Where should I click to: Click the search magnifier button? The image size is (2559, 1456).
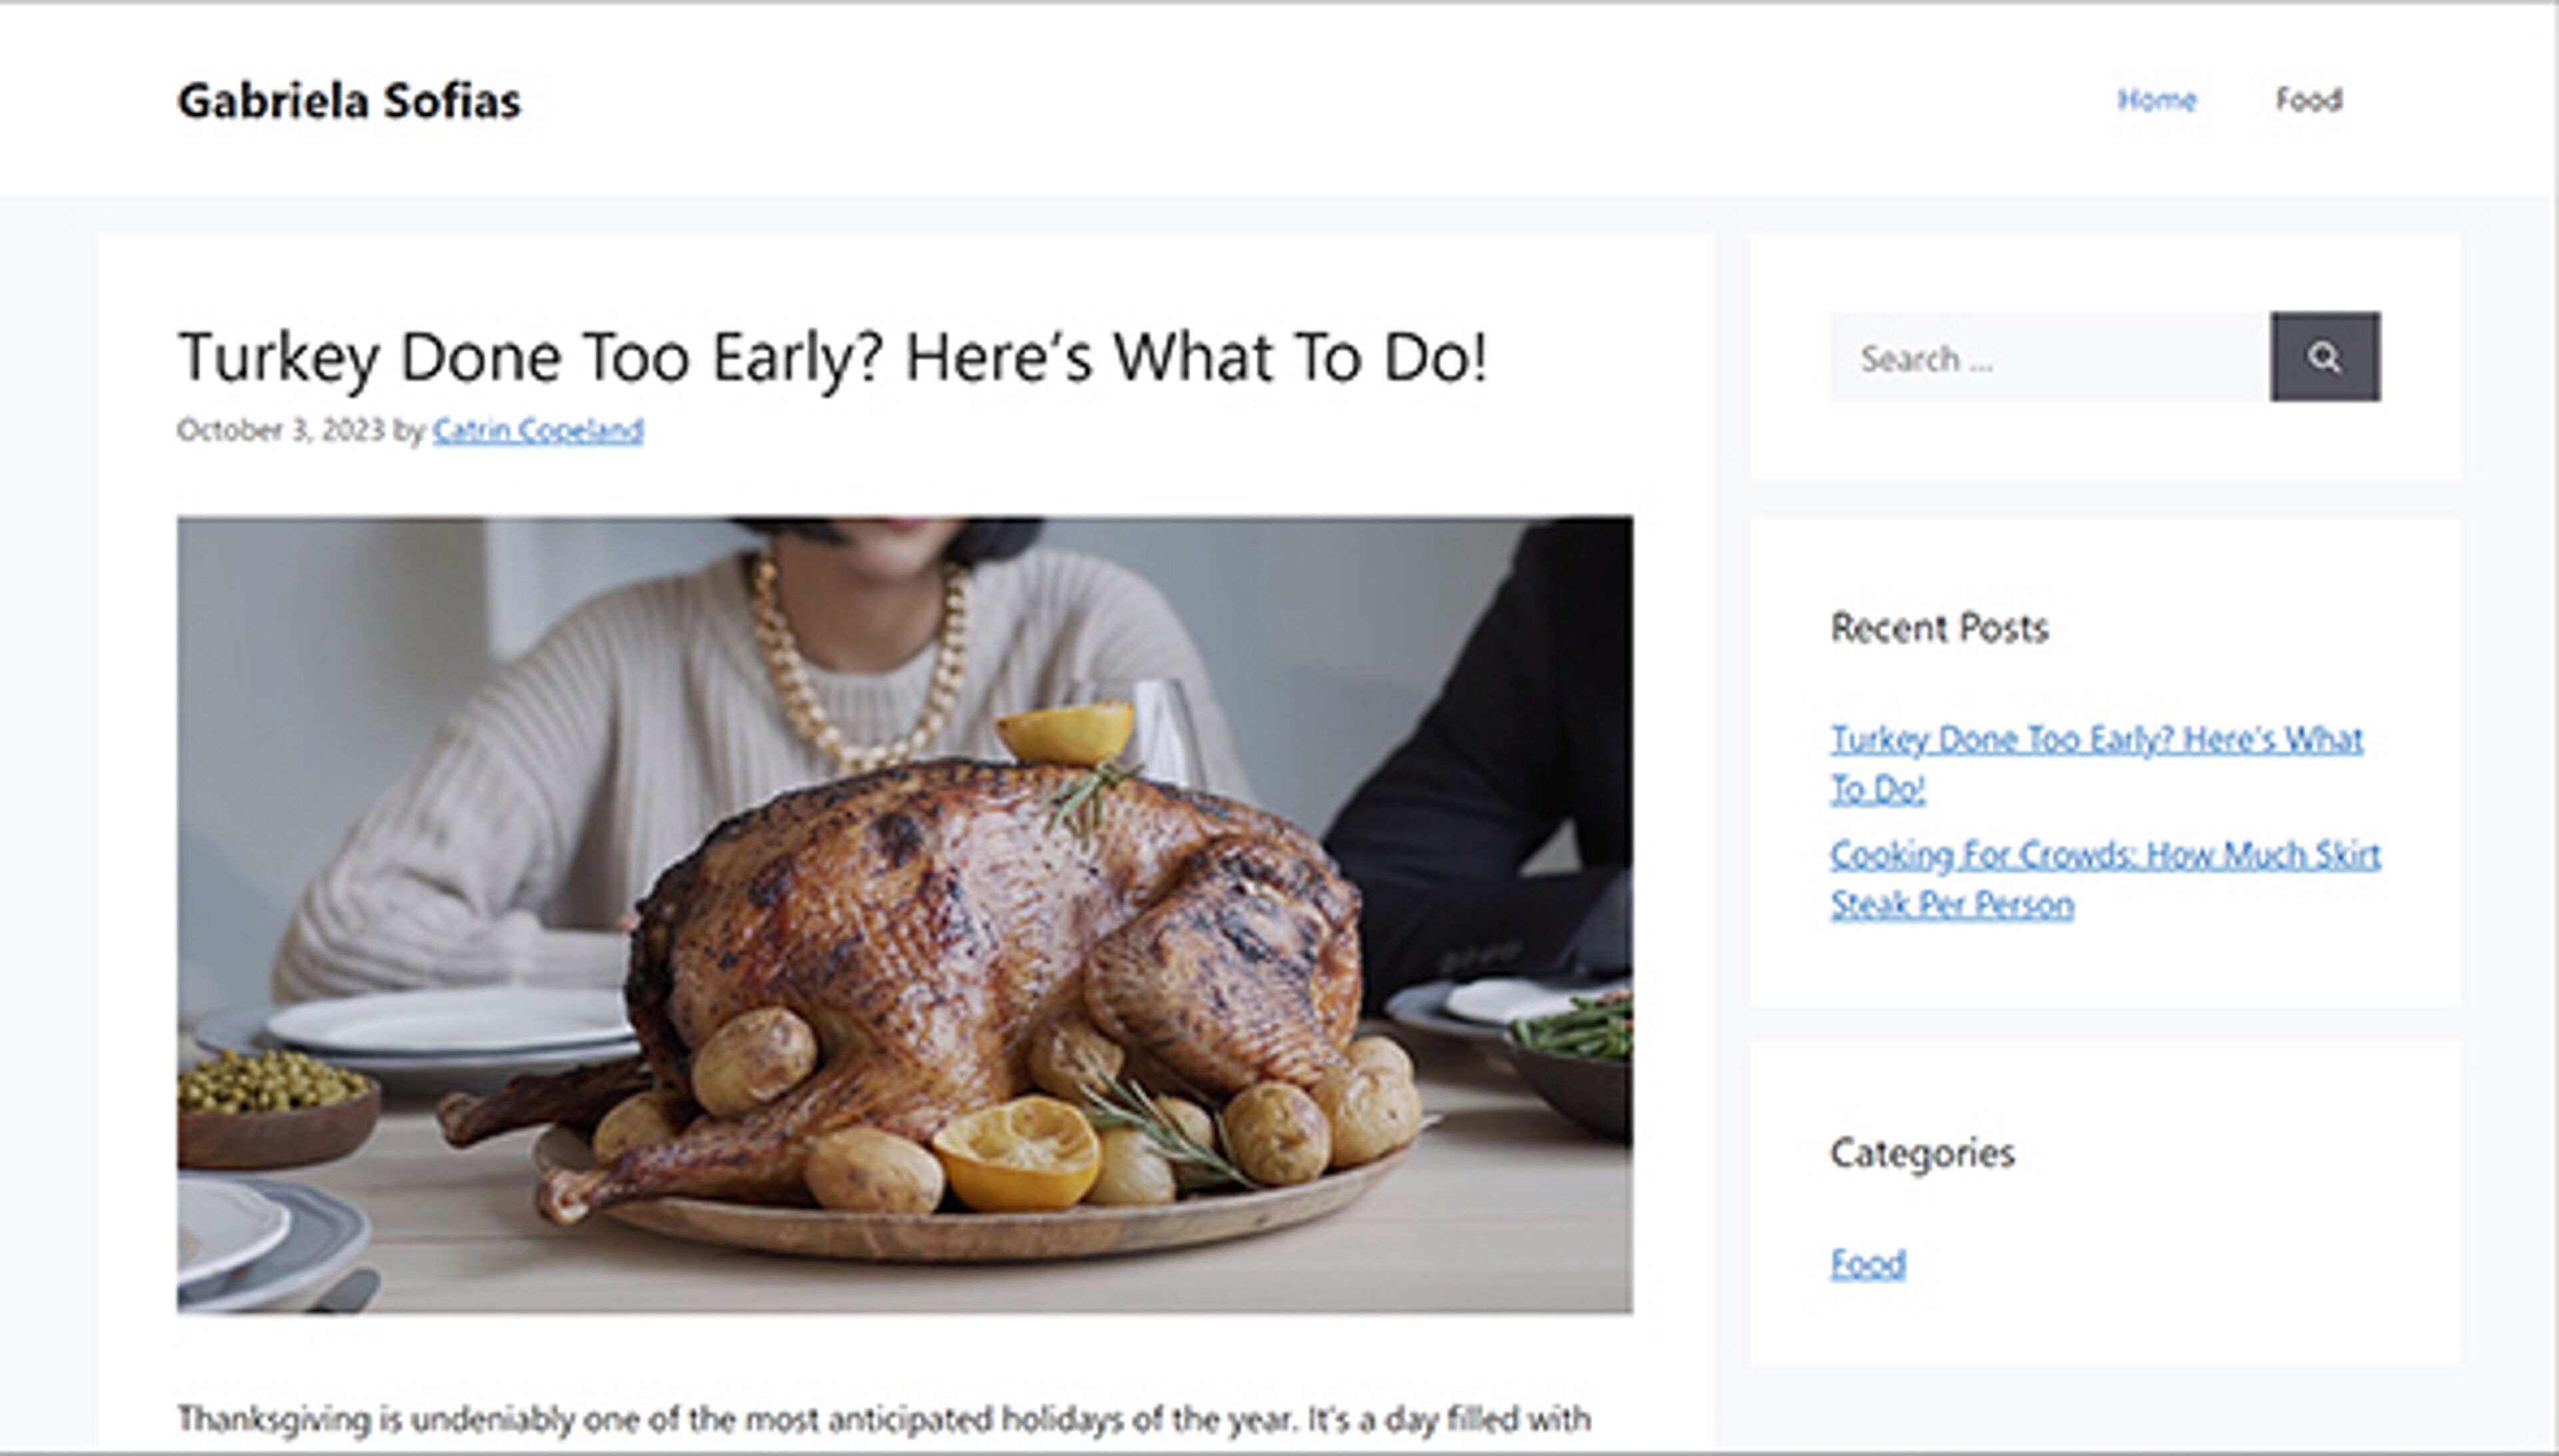pyautogui.click(x=2324, y=357)
